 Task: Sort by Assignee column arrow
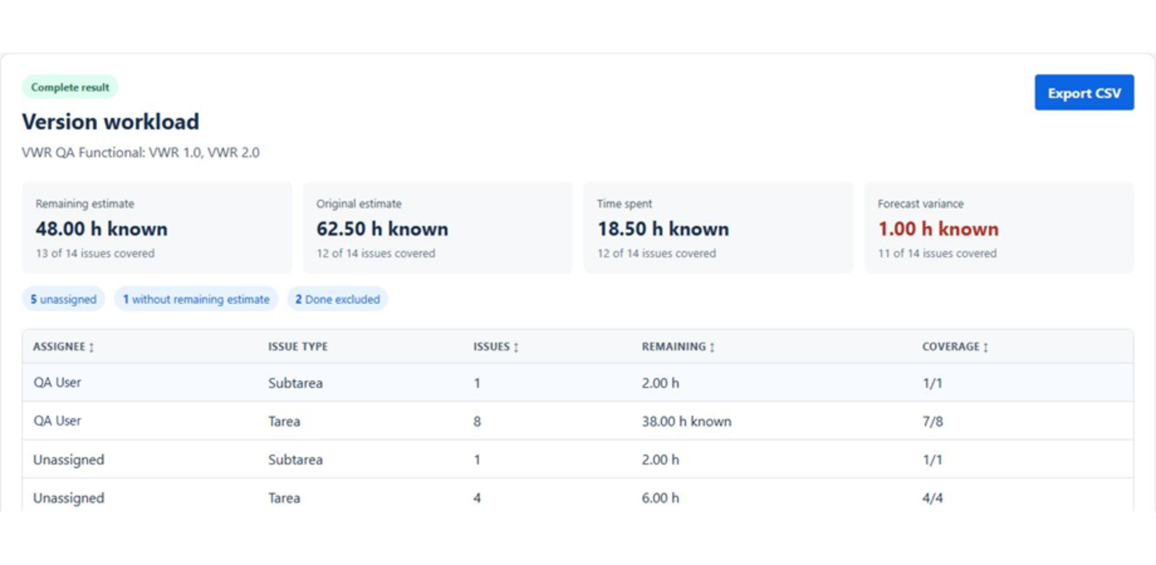92,347
